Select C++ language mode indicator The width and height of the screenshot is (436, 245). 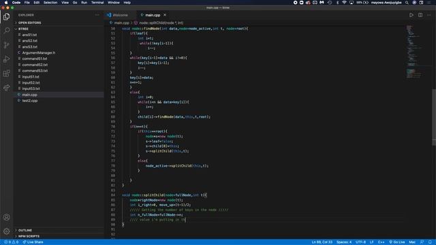click(381, 242)
